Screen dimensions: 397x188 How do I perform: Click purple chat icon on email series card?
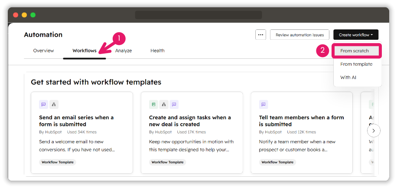click(43, 104)
